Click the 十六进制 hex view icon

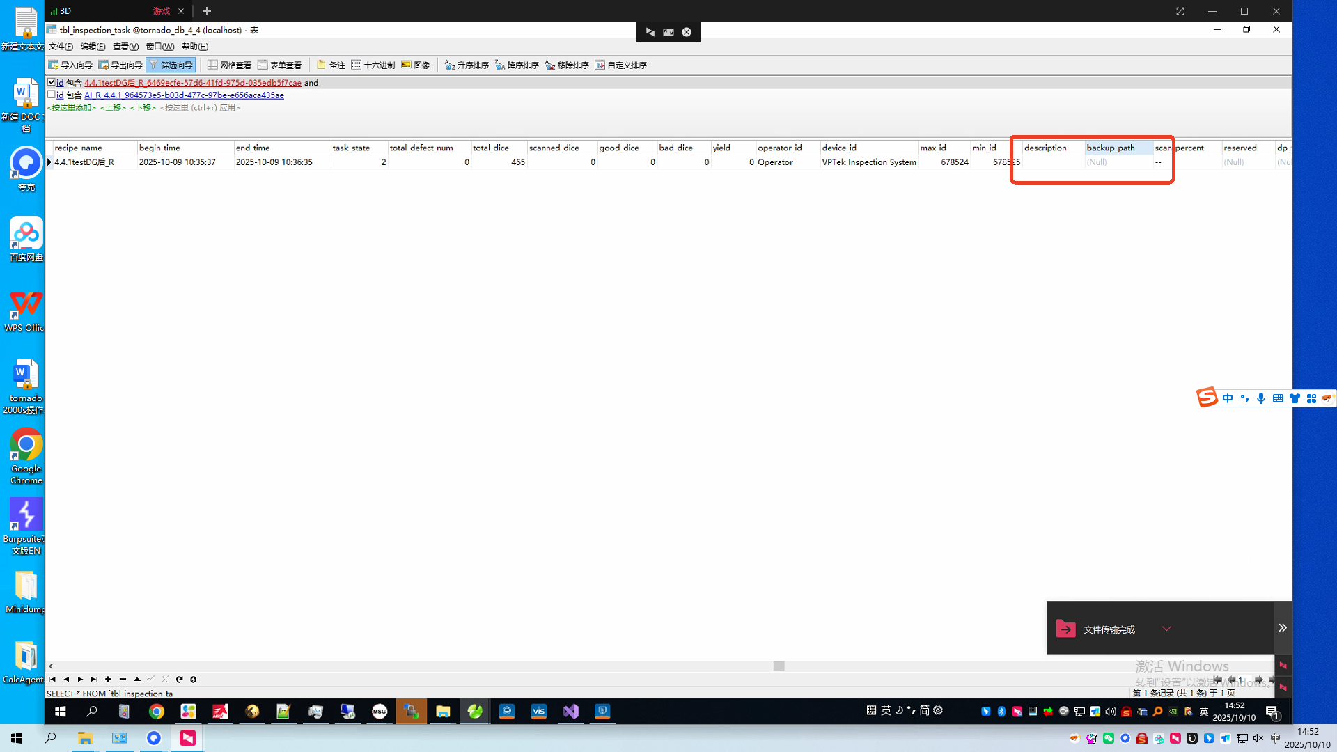(356, 65)
